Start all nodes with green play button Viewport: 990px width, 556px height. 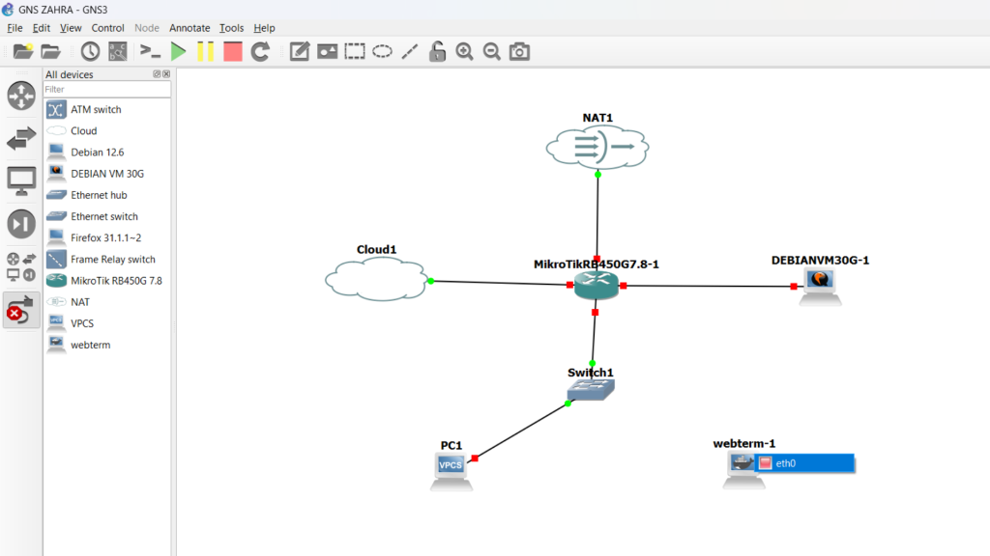click(x=178, y=52)
